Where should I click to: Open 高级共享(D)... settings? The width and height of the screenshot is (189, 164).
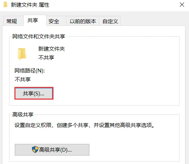52,150
